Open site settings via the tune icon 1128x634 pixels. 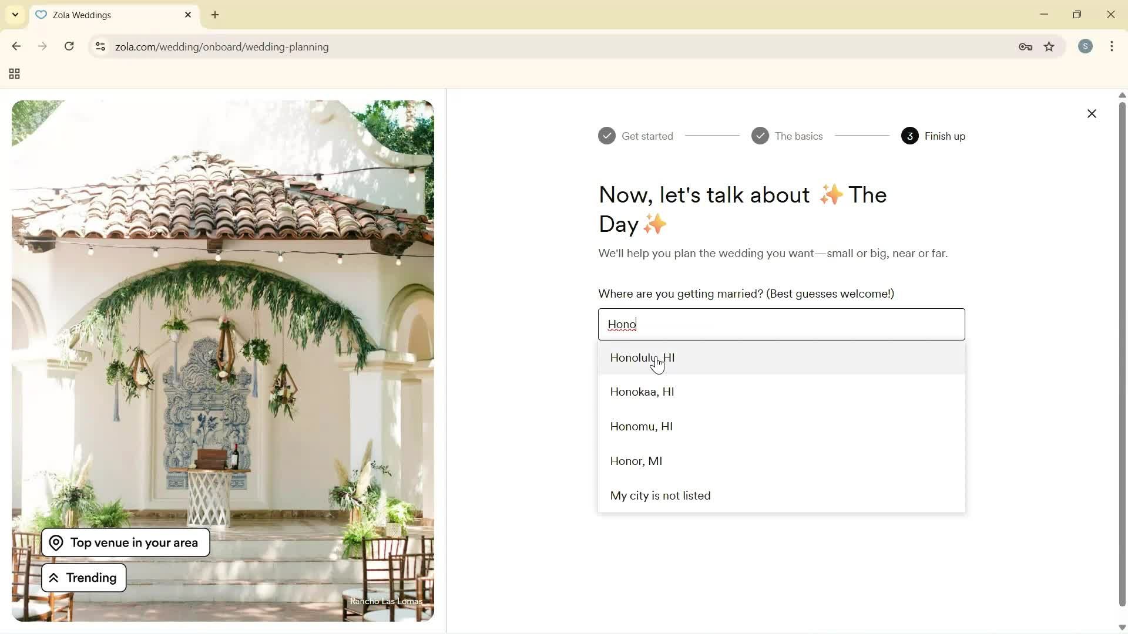(x=100, y=47)
